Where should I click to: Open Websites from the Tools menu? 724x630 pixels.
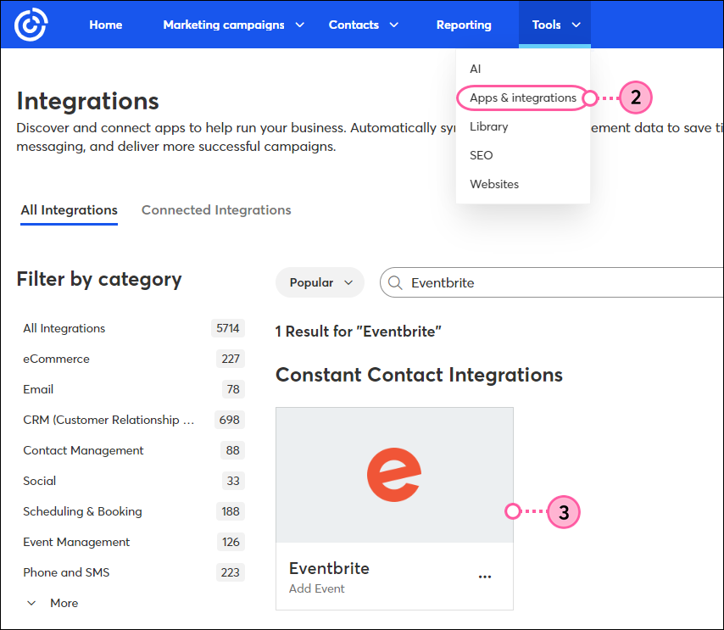click(x=494, y=184)
